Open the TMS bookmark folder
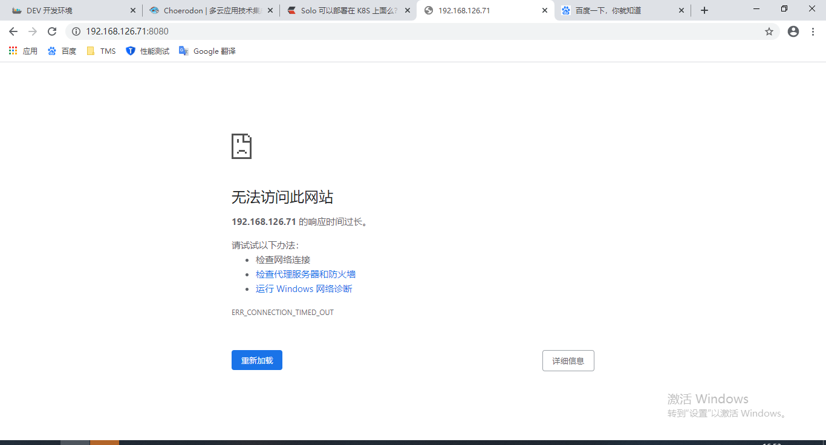Image resolution: width=826 pixels, height=445 pixels. point(101,51)
